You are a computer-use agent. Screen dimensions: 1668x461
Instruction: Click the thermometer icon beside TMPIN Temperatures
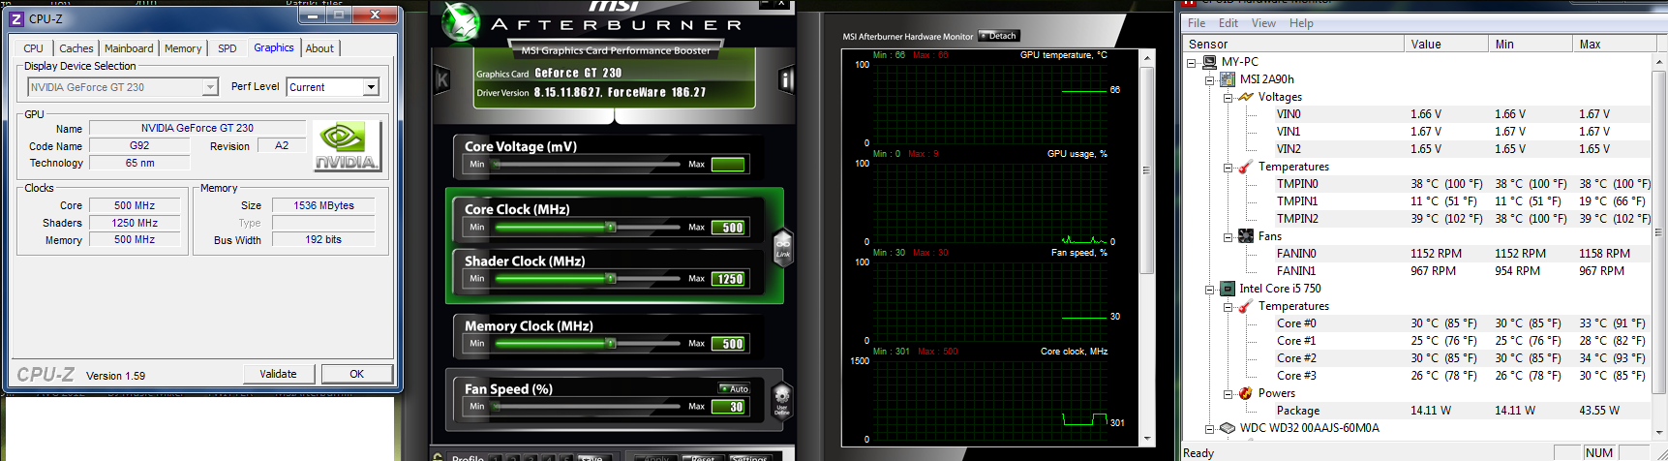[x=1246, y=167]
